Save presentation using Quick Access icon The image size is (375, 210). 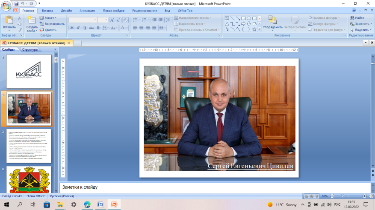tap(17, 3)
